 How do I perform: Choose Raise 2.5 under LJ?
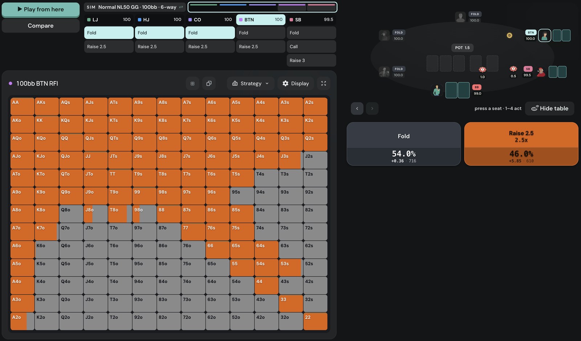[109, 46]
